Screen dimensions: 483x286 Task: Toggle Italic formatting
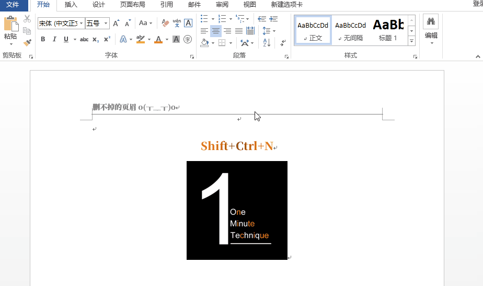click(54, 39)
